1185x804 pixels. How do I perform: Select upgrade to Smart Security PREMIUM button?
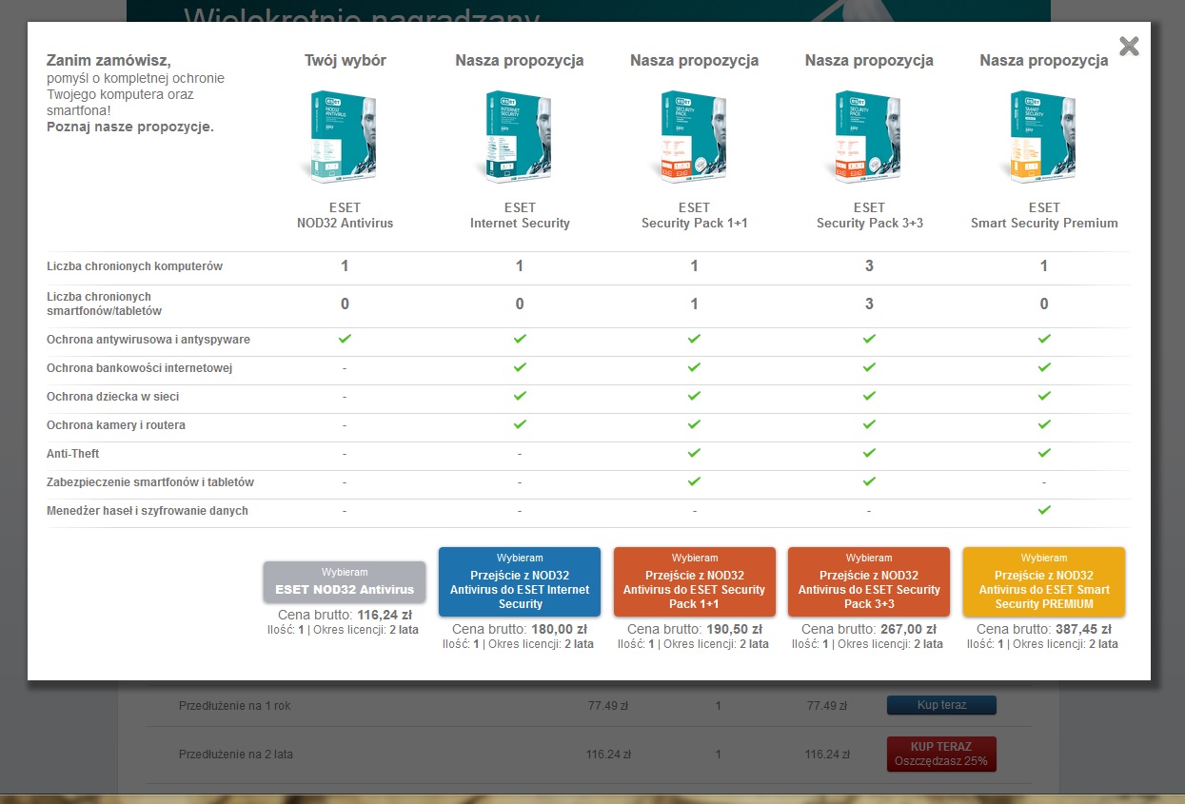pyautogui.click(x=1044, y=582)
